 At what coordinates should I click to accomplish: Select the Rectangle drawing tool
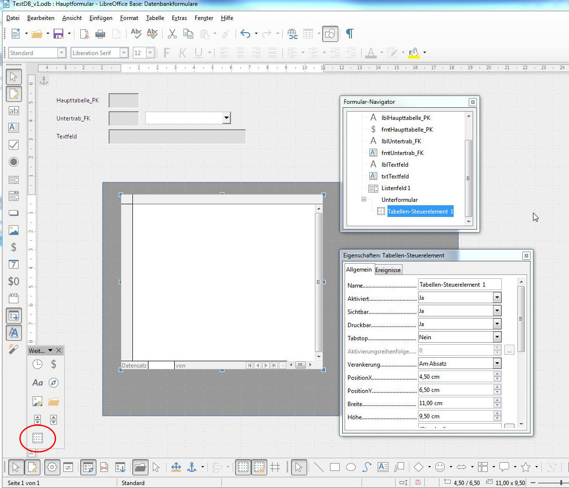(x=335, y=468)
